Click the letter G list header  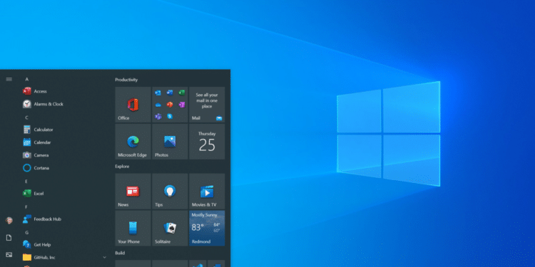(x=27, y=233)
